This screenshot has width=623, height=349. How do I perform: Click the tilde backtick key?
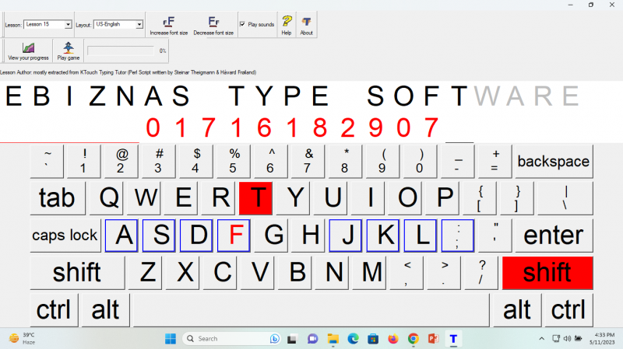47,161
